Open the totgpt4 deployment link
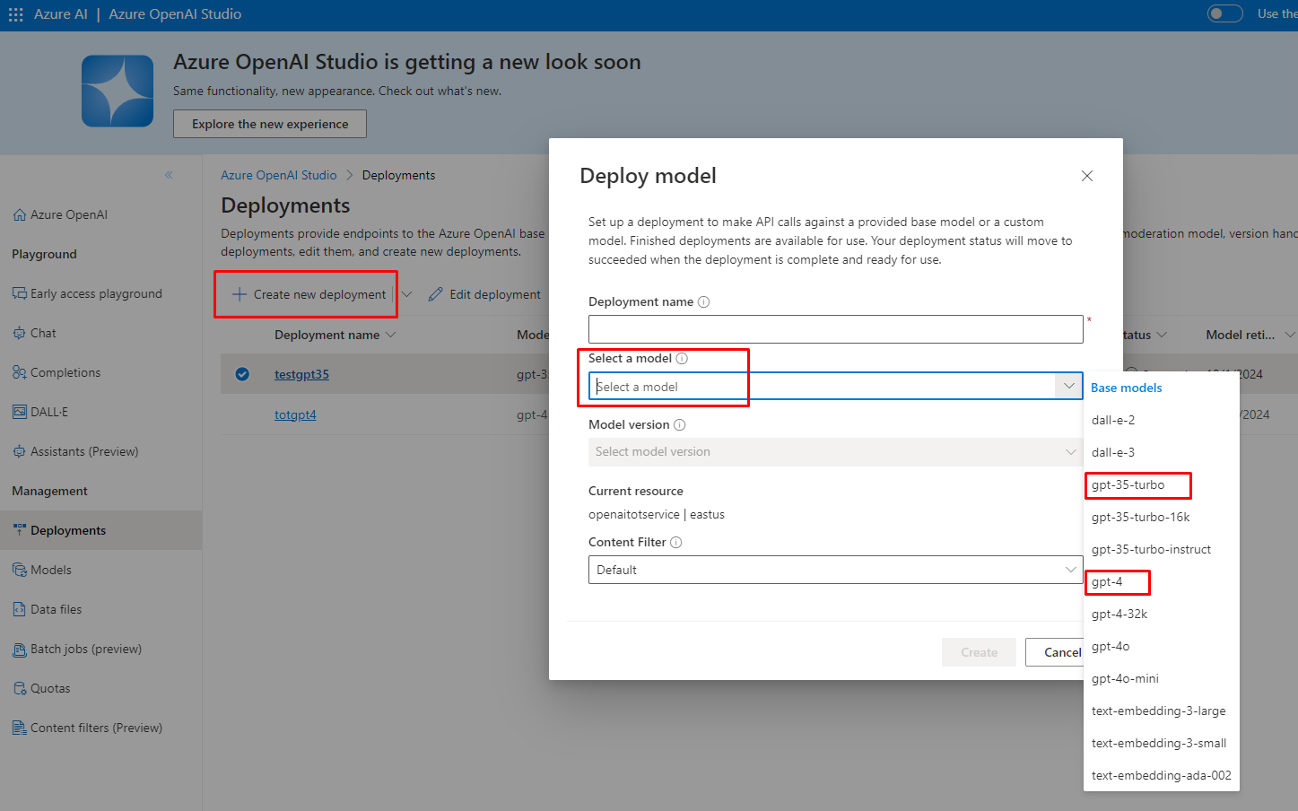This screenshot has height=811, width=1298. (x=295, y=414)
